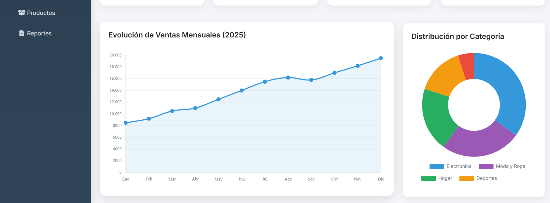This screenshot has width=550, height=203.
Task: Select the Dic data point on line chart
Action: [381, 58]
